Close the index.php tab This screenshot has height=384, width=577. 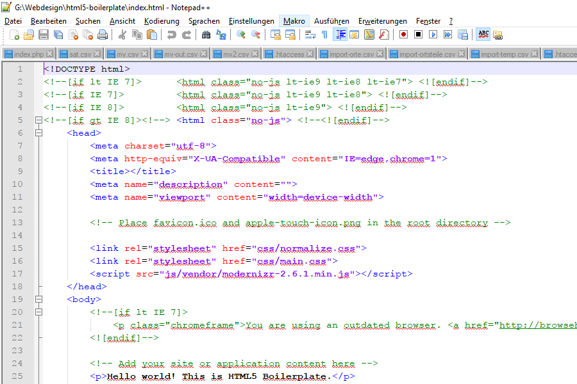(49, 54)
